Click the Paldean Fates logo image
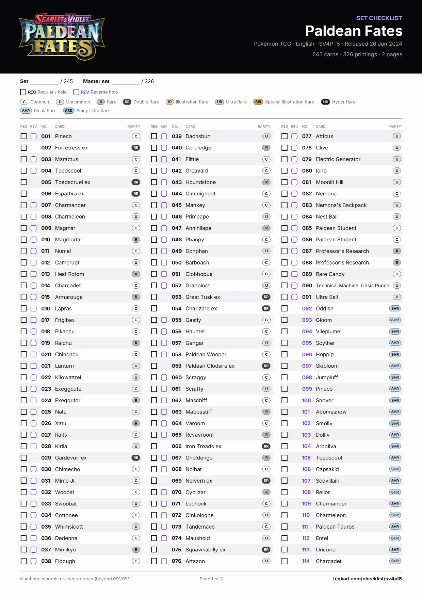 (x=62, y=37)
